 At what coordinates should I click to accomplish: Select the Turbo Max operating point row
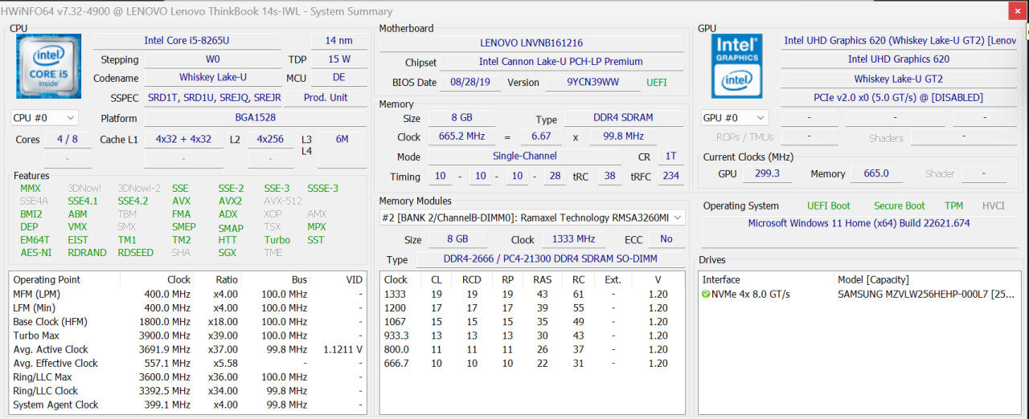[190, 336]
